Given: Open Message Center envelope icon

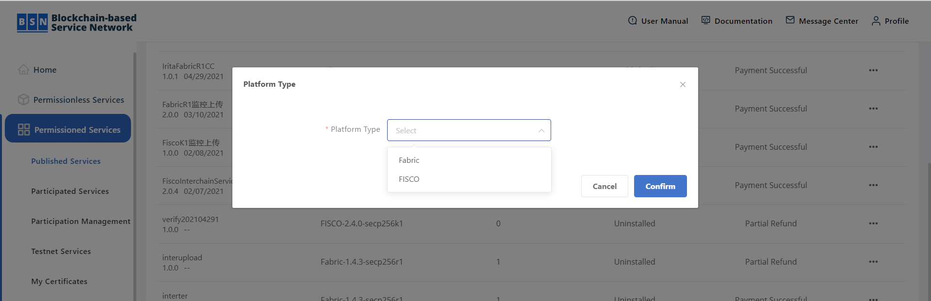Looking at the screenshot, I should (x=790, y=20).
